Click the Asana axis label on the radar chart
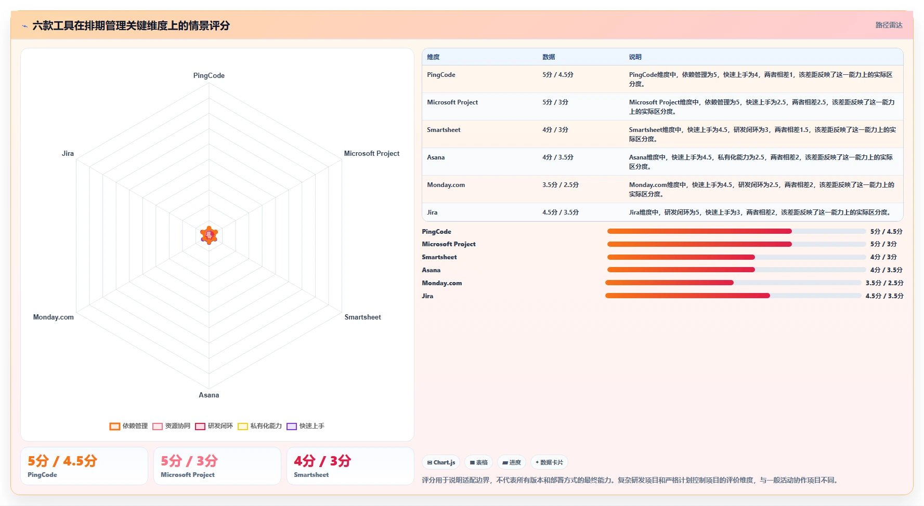 coord(209,395)
